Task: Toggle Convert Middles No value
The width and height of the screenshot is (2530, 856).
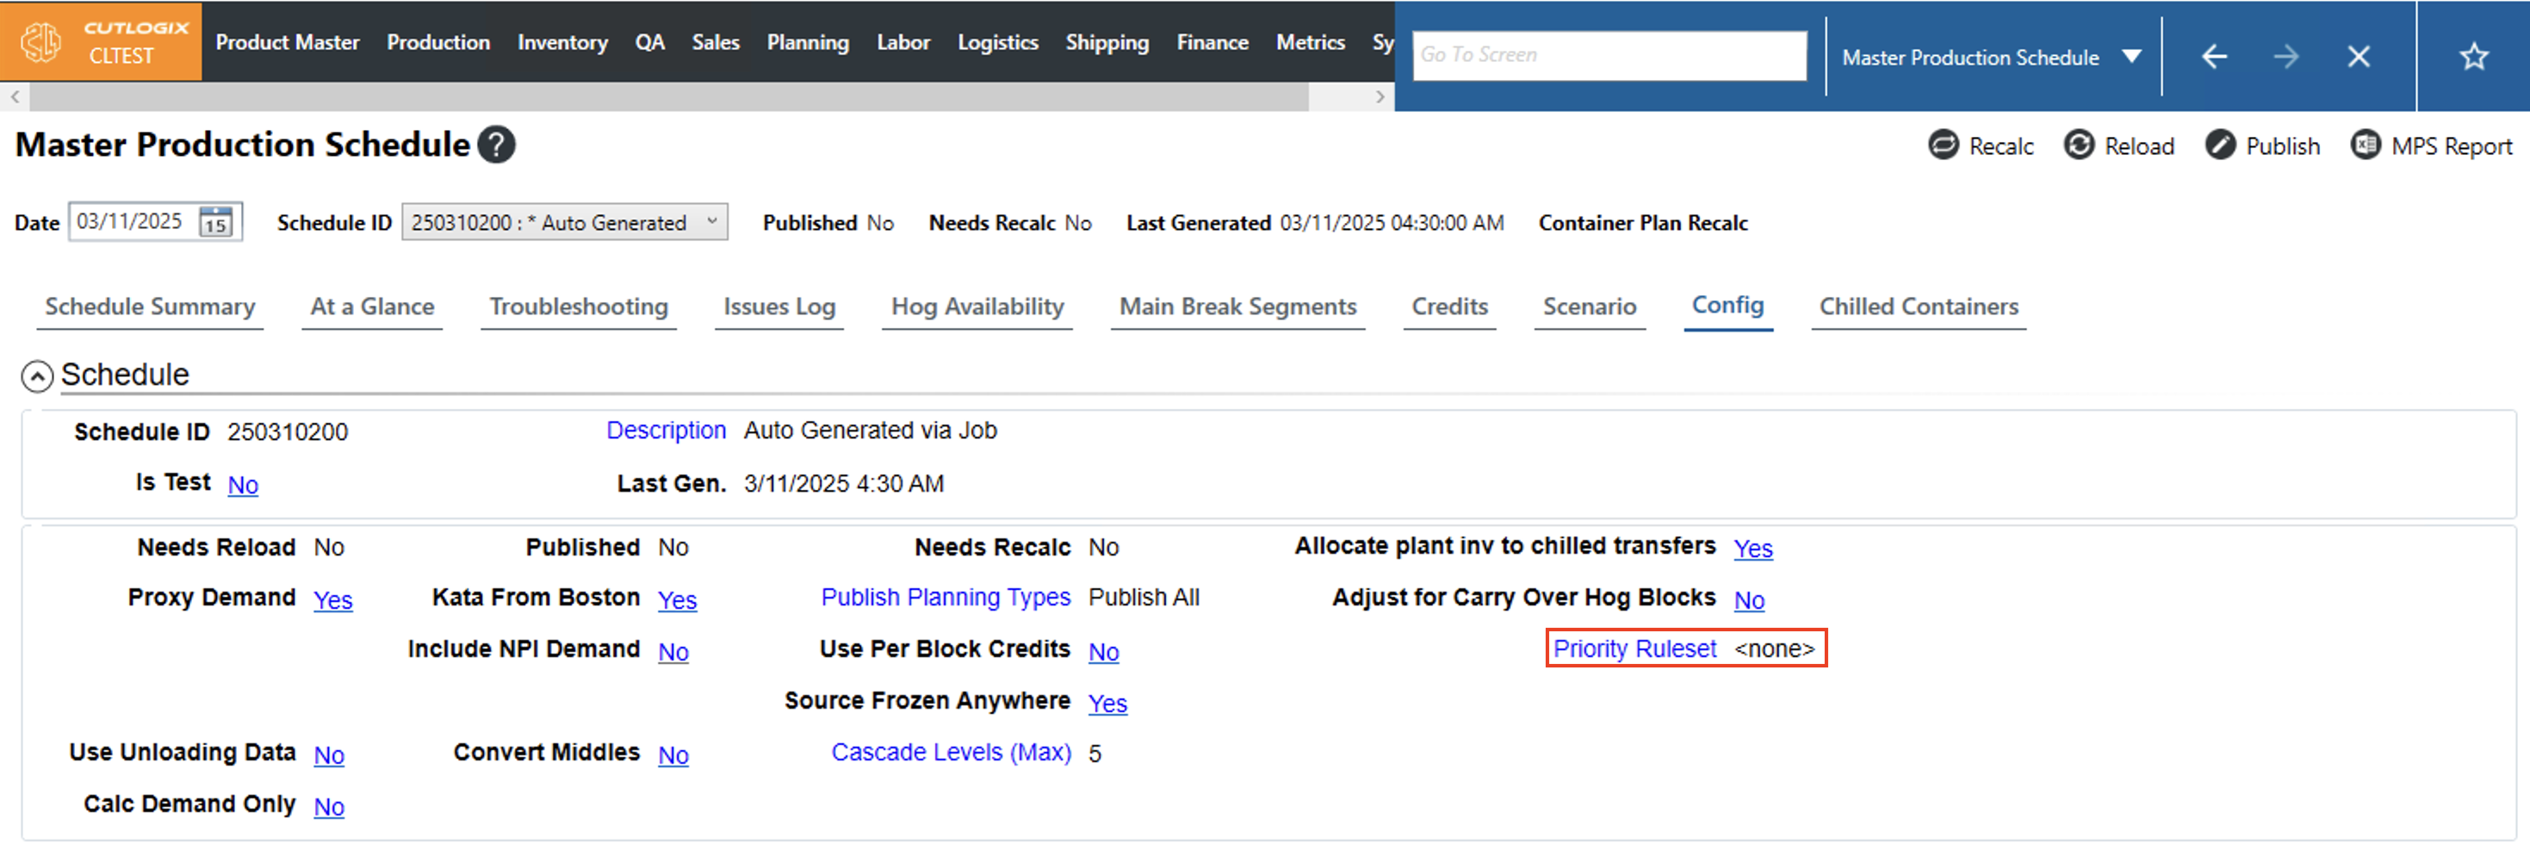Action: click(673, 755)
